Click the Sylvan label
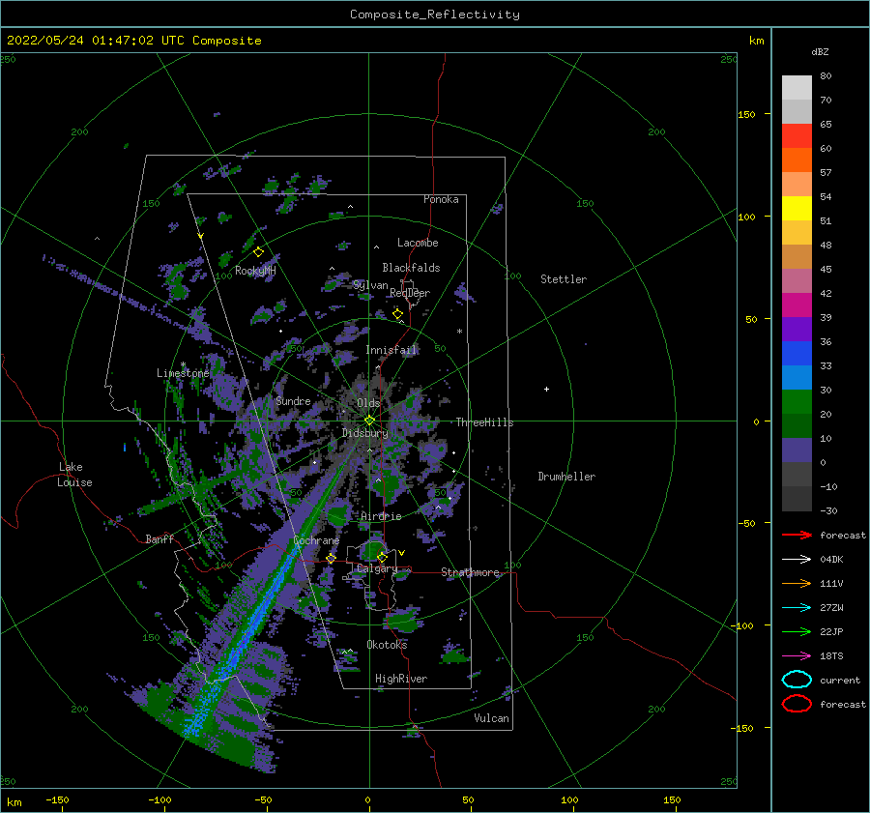The width and height of the screenshot is (870, 813). tap(370, 285)
